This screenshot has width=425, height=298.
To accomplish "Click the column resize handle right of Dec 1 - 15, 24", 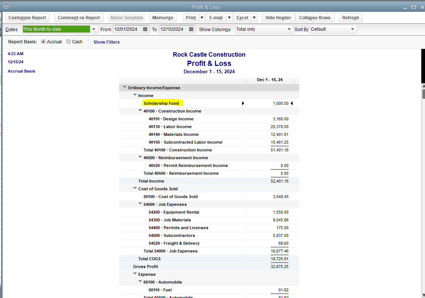I will coord(294,81).
